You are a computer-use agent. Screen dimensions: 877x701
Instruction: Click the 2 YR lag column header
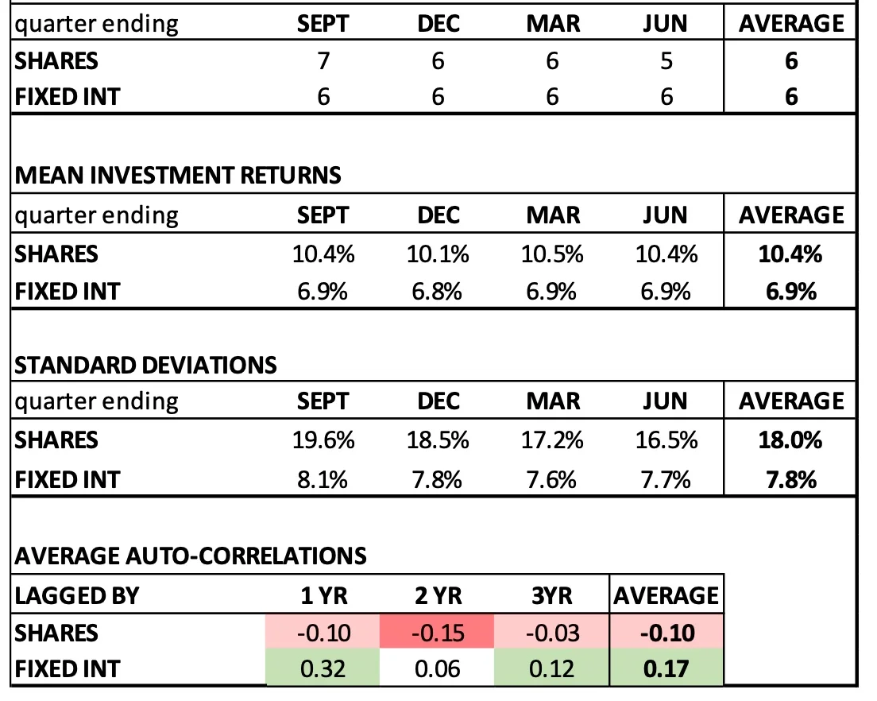pyautogui.click(x=438, y=594)
